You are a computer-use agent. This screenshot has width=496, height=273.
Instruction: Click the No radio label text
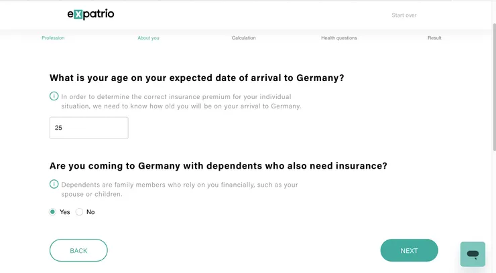point(90,212)
